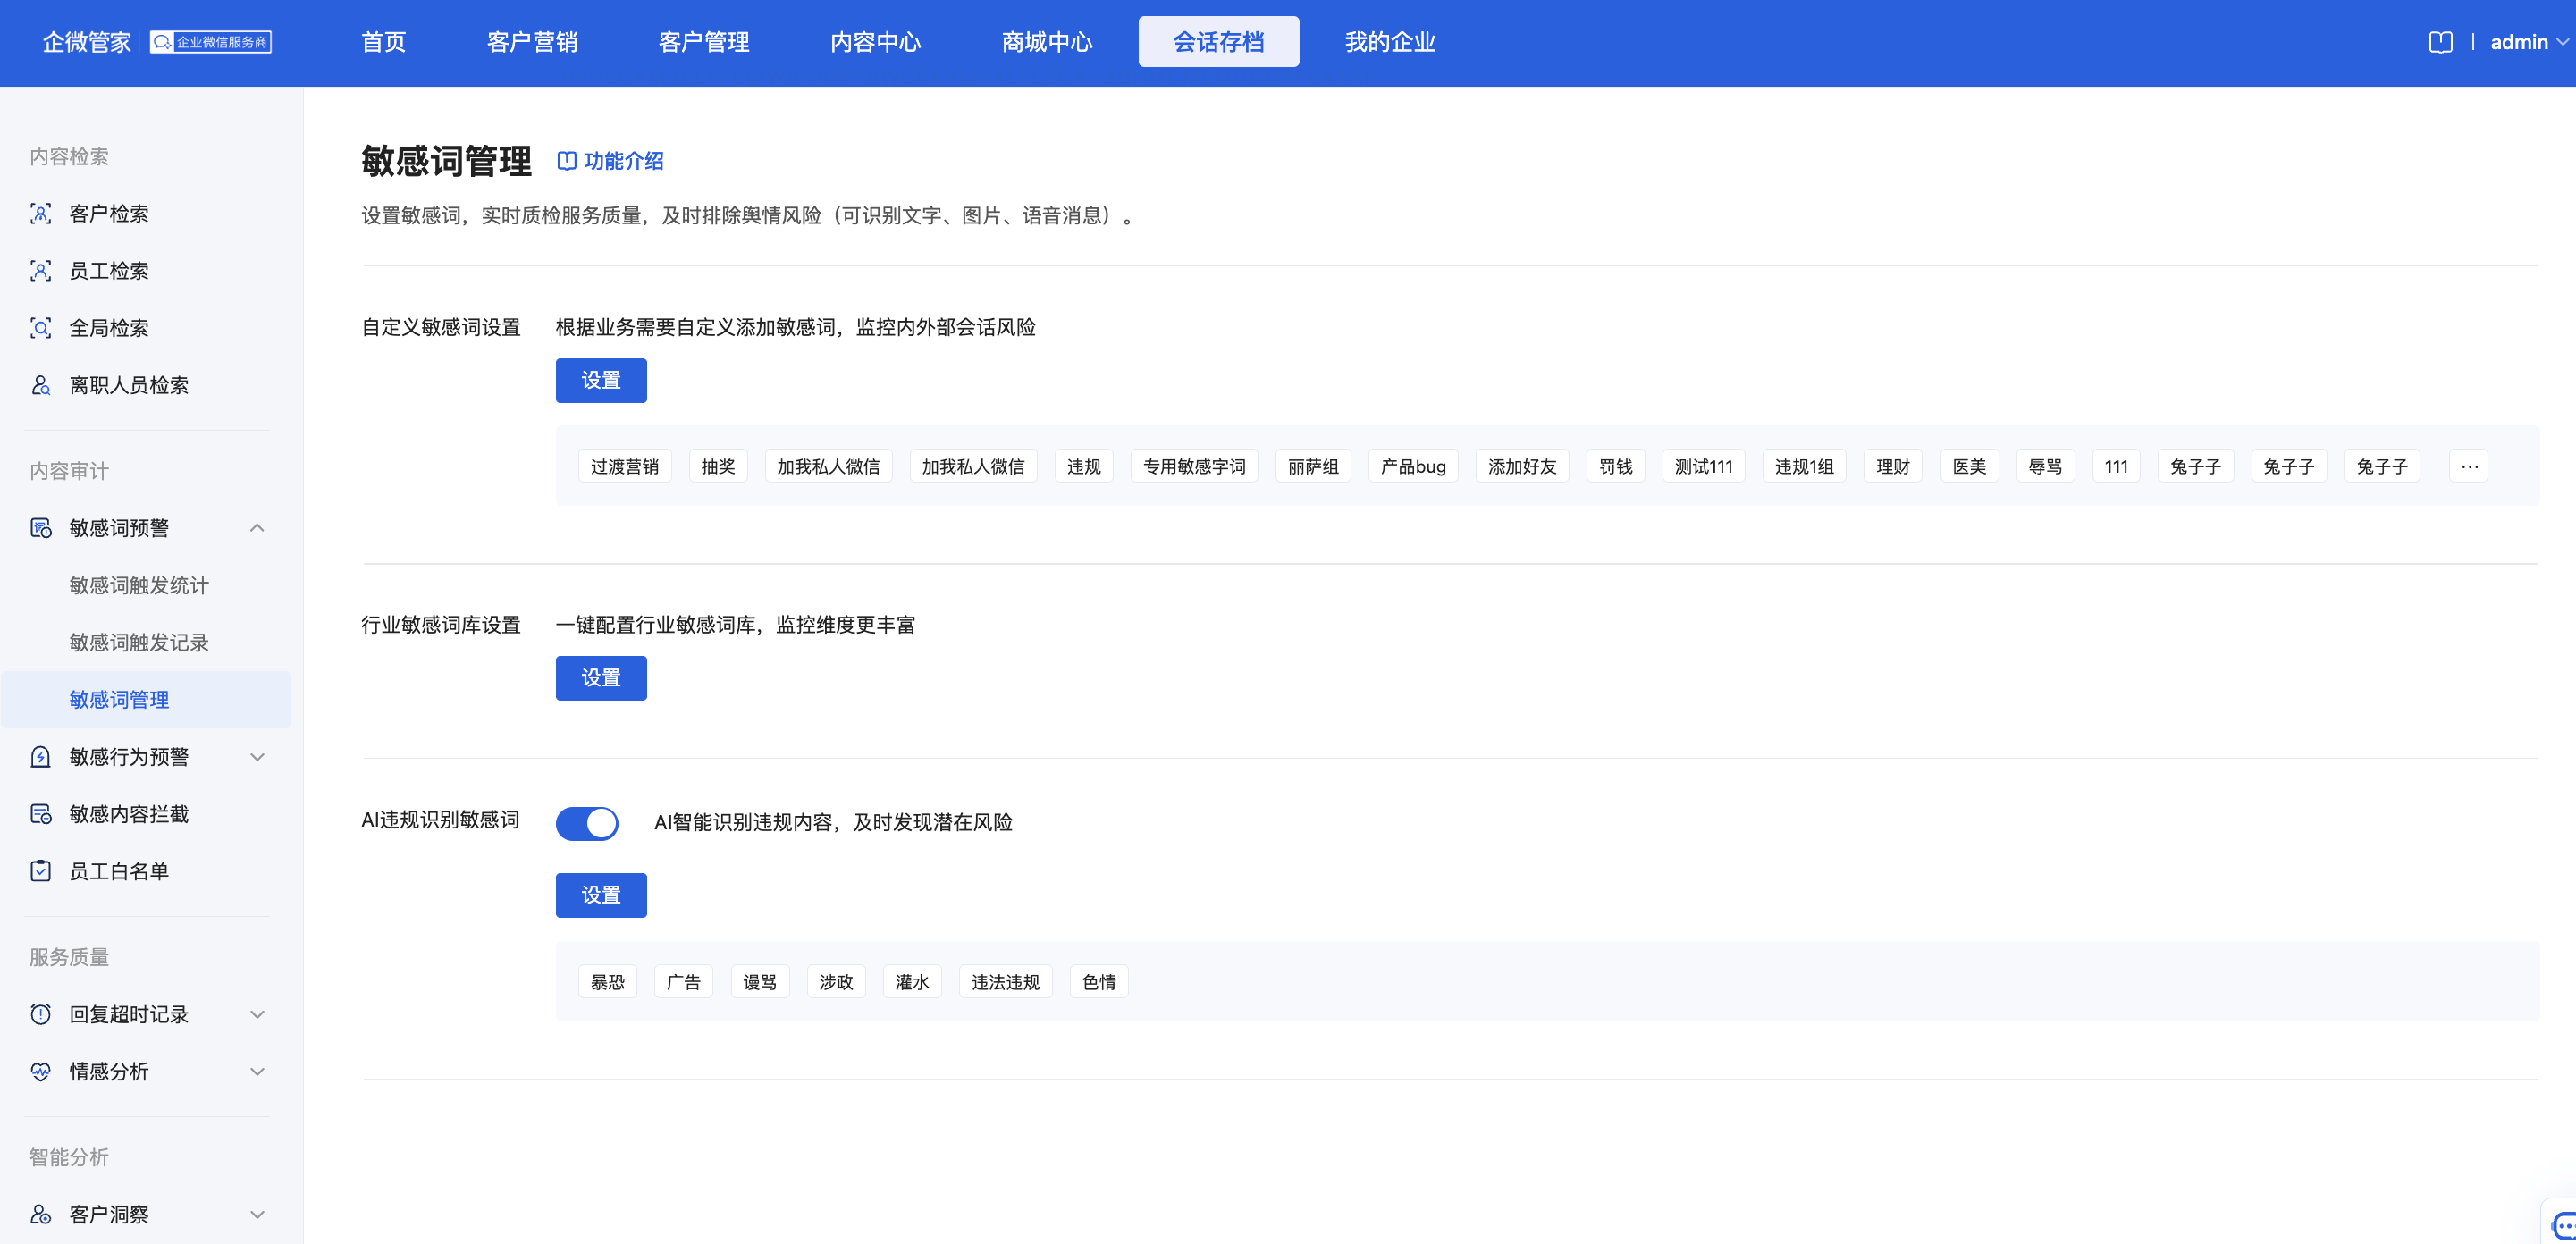Click the 违规1组 word tag
The height and width of the screenshot is (1244, 2576).
click(x=1804, y=466)
